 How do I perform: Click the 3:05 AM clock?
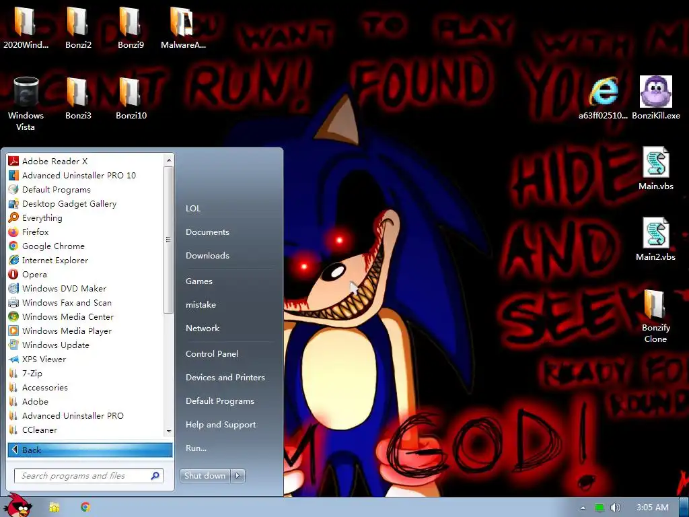pos(652,508)
